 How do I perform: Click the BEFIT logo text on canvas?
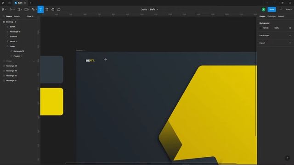(90, 60)
